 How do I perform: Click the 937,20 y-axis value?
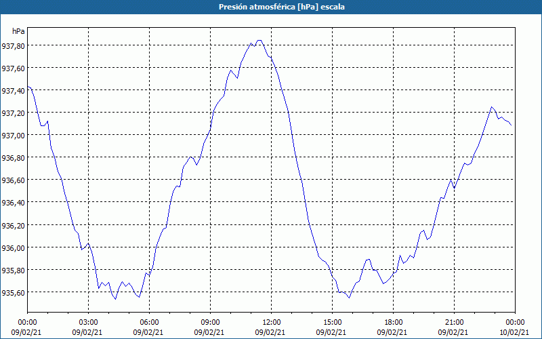[x=13, y=113]
